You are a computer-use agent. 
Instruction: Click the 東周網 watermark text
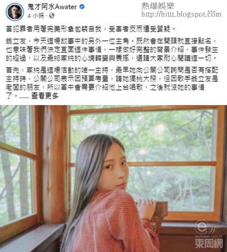(x=209, y=243)
